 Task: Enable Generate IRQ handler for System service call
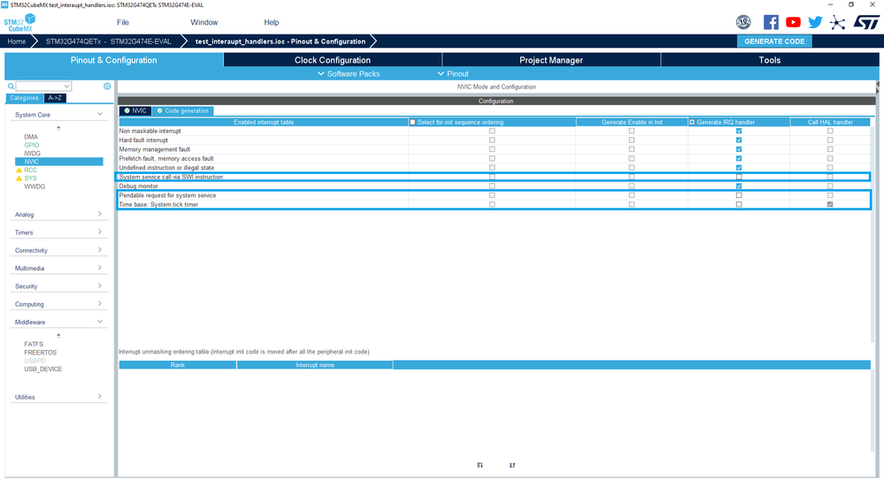click(x=739, y=177)
